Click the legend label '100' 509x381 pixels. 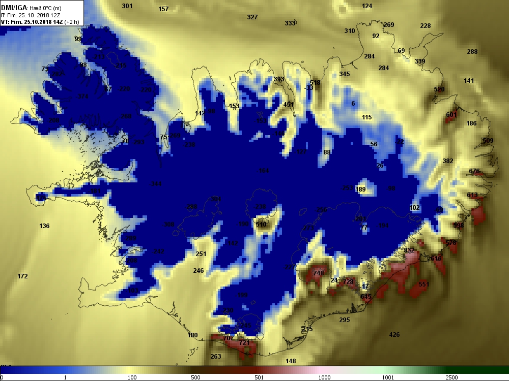pos(132,377)
